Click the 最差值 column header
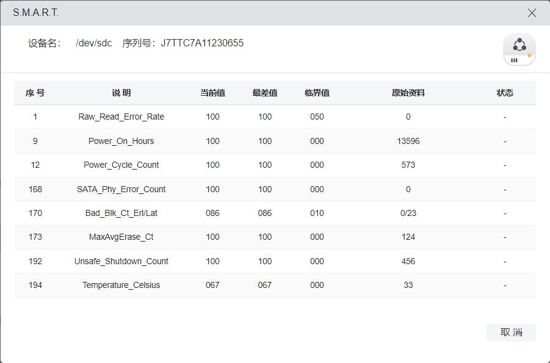Viewport: 550px width, 363px height. click(265, 93)
